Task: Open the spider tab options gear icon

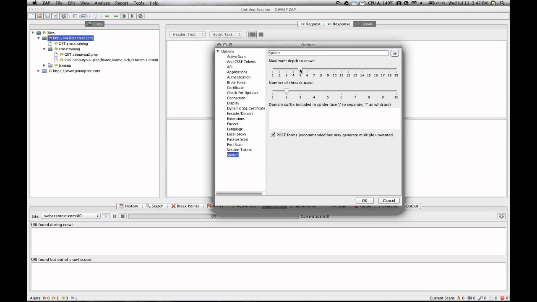Action: [501, 216]
